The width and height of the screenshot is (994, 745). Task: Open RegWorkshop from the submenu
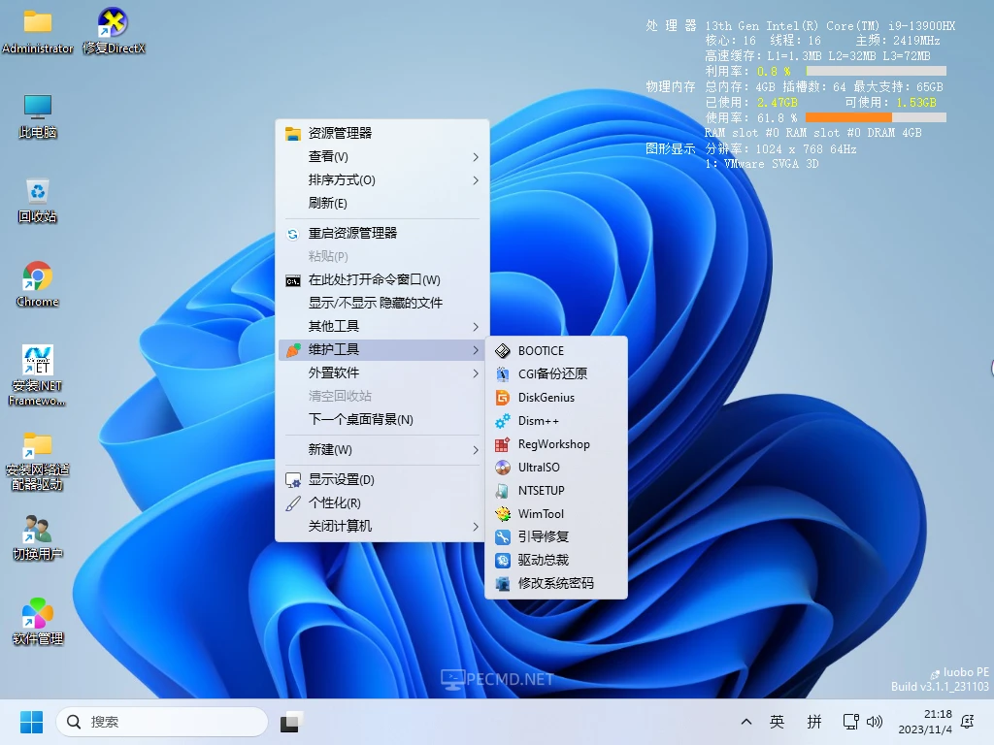(x=556, y=444)
